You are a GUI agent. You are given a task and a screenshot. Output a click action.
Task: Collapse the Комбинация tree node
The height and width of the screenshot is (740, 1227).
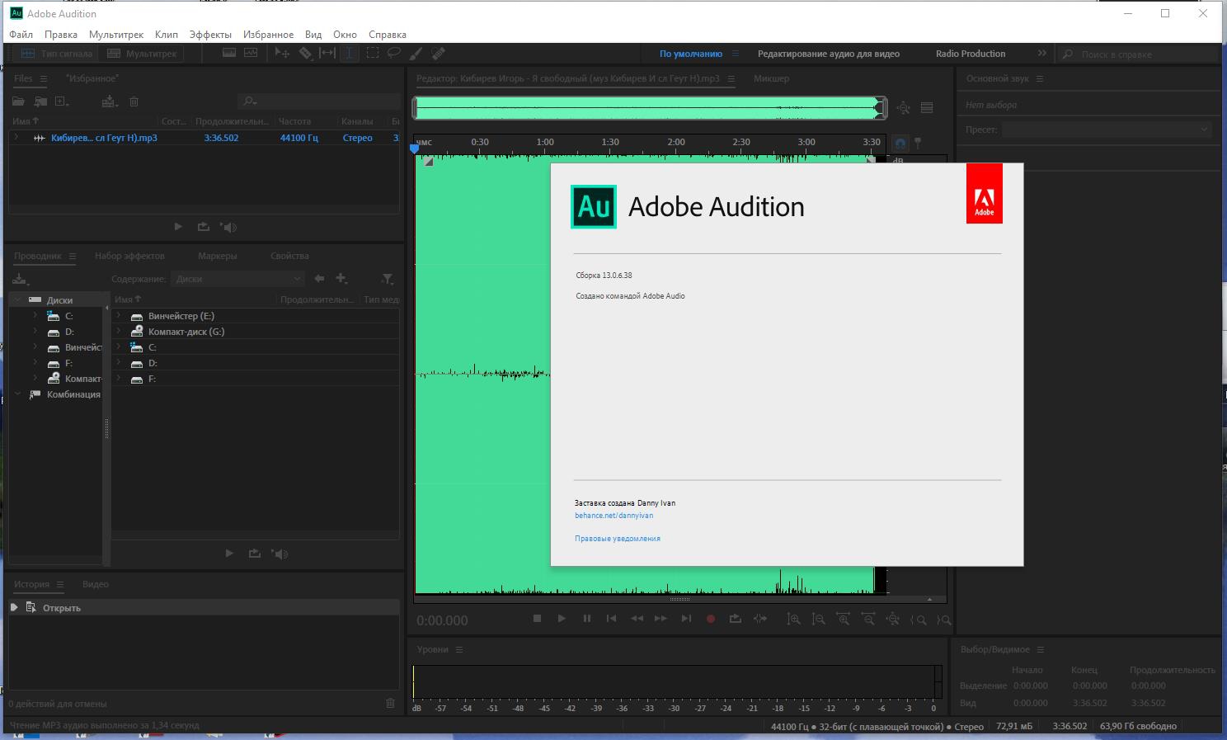[x=17, y=394]
